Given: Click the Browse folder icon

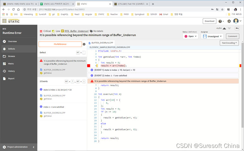Looking at the screenshot, I should 4,56.
